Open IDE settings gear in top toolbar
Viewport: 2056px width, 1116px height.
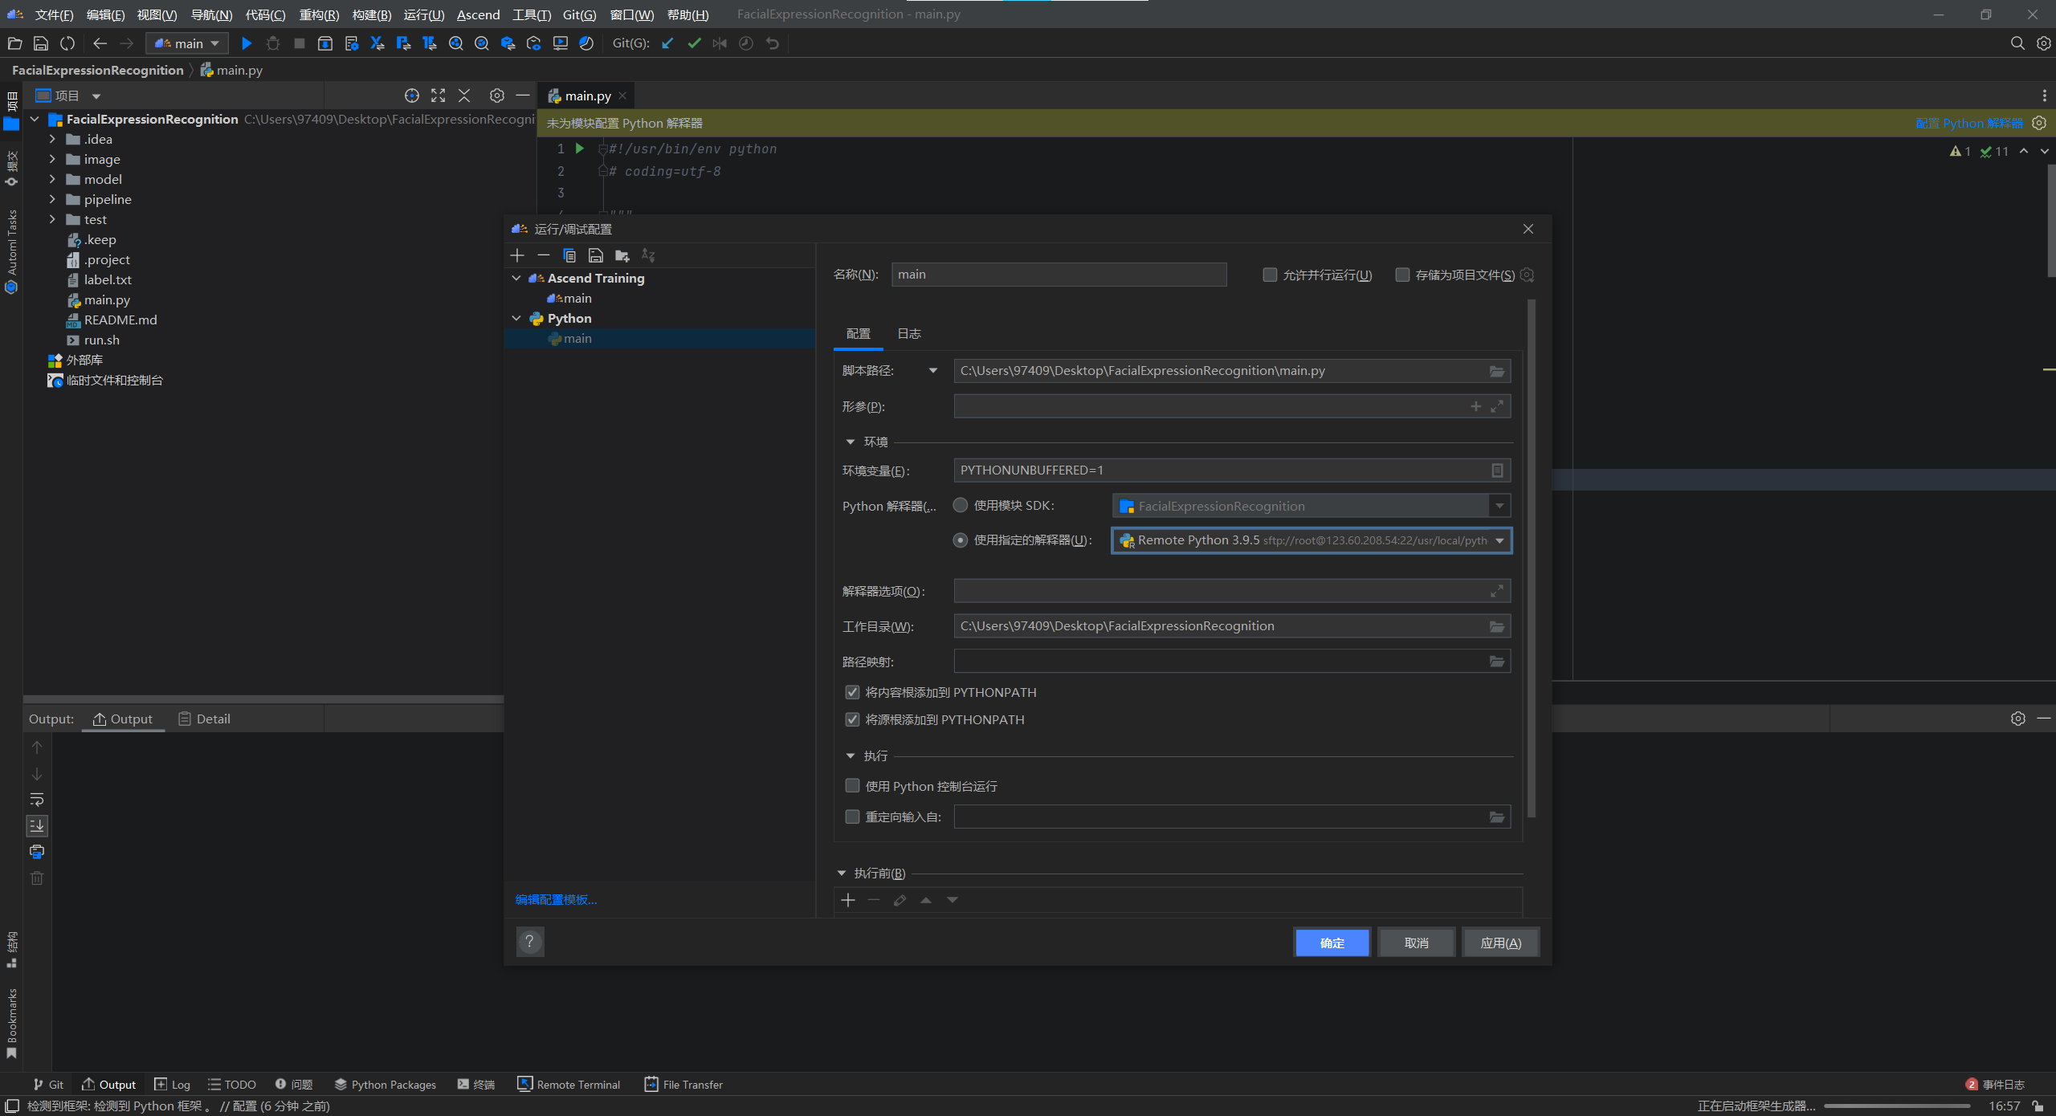(2044, 43)
